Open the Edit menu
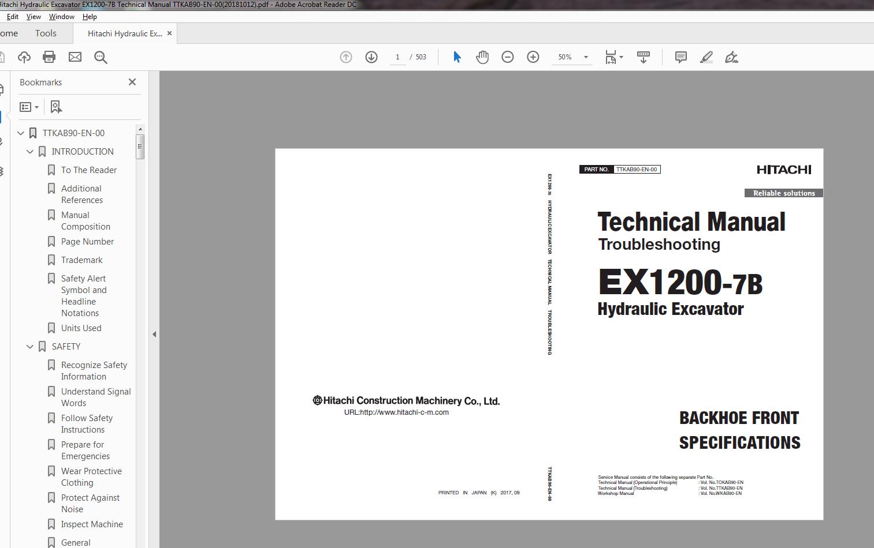 click(12, 17)
